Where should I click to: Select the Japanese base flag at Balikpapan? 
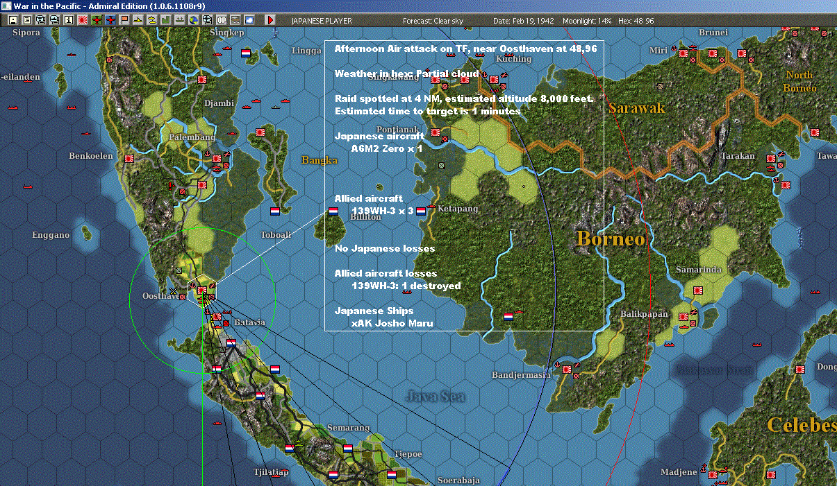pyautogui.click(x=683, y=317)
